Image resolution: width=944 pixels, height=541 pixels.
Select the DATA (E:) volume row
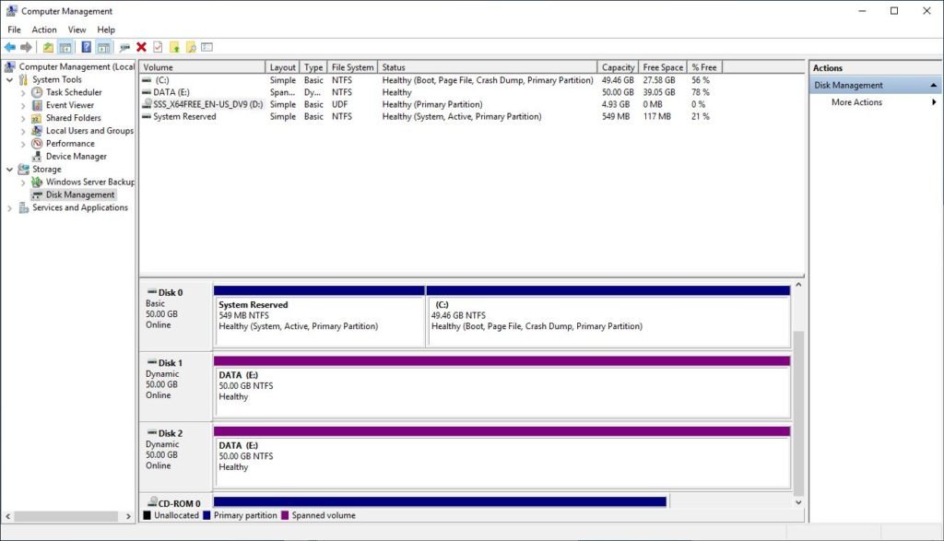click(x=431, y=92)
